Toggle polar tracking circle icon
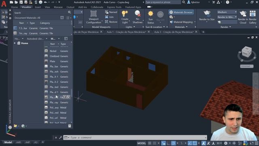This screenshot has width=259, height=146. pos(173,143)
